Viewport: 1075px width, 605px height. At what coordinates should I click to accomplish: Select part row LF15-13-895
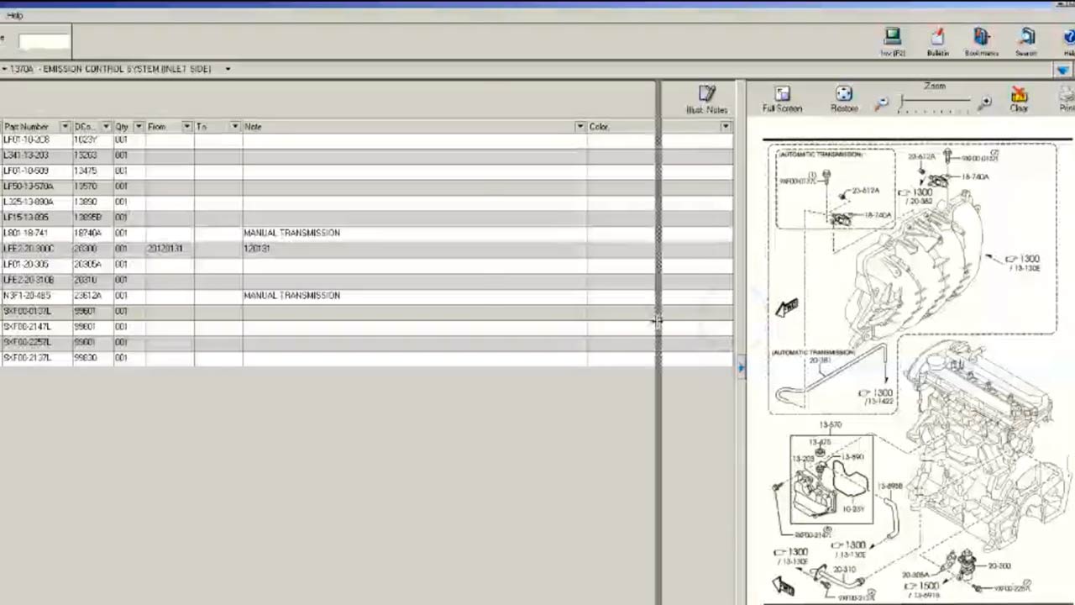point(366,218)
